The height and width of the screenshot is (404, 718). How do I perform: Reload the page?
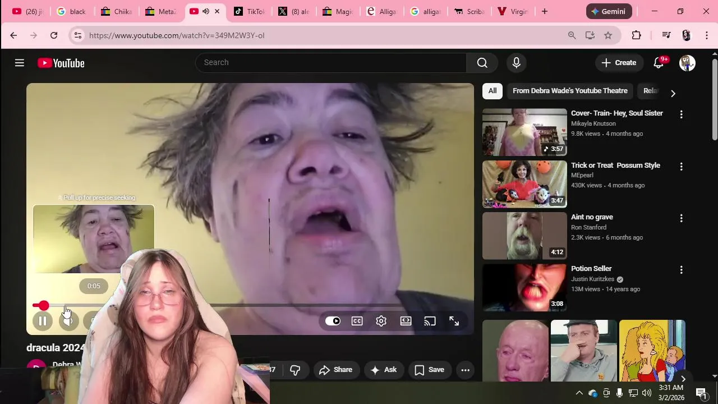(54, 35)
